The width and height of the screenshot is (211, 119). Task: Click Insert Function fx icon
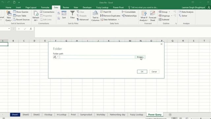pos(31,29)
